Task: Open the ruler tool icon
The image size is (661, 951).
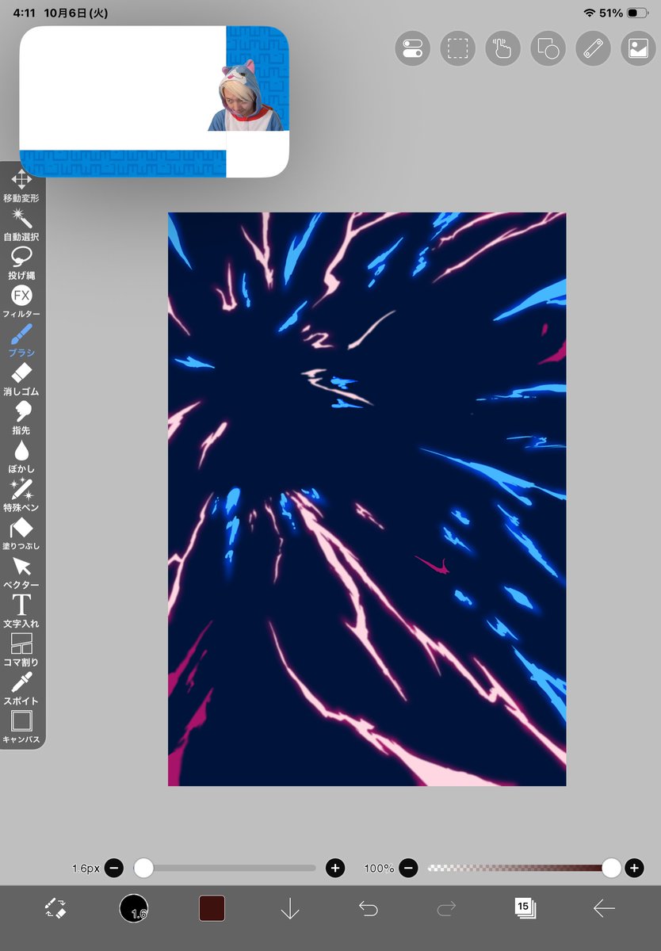Action: (593, 48)
